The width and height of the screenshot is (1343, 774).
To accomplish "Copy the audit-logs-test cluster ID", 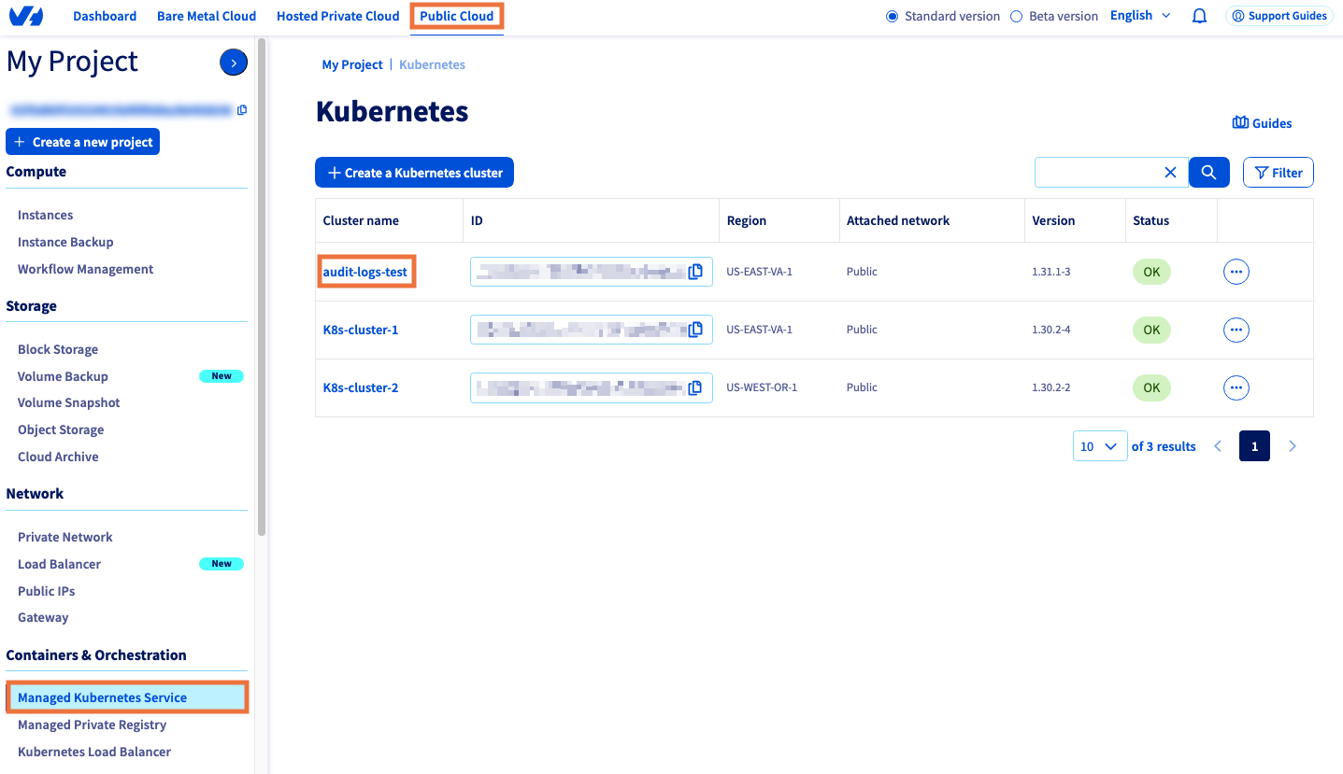I will click(695, 271).
